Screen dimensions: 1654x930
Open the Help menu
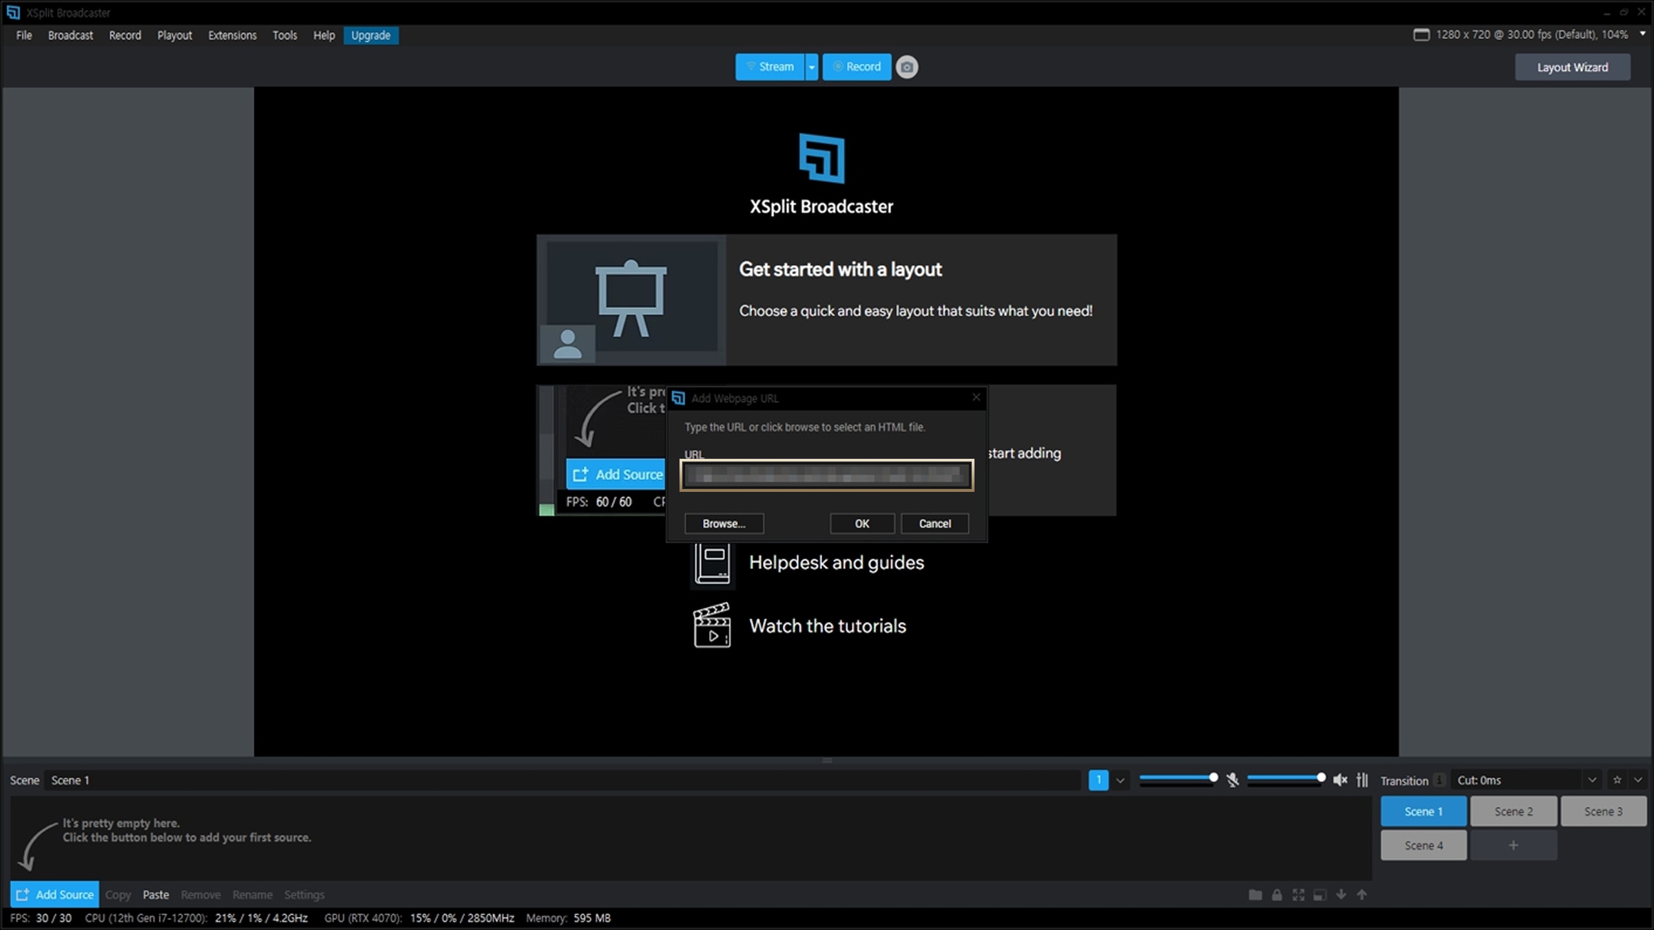pyautogui.click(x=324, y=35)
